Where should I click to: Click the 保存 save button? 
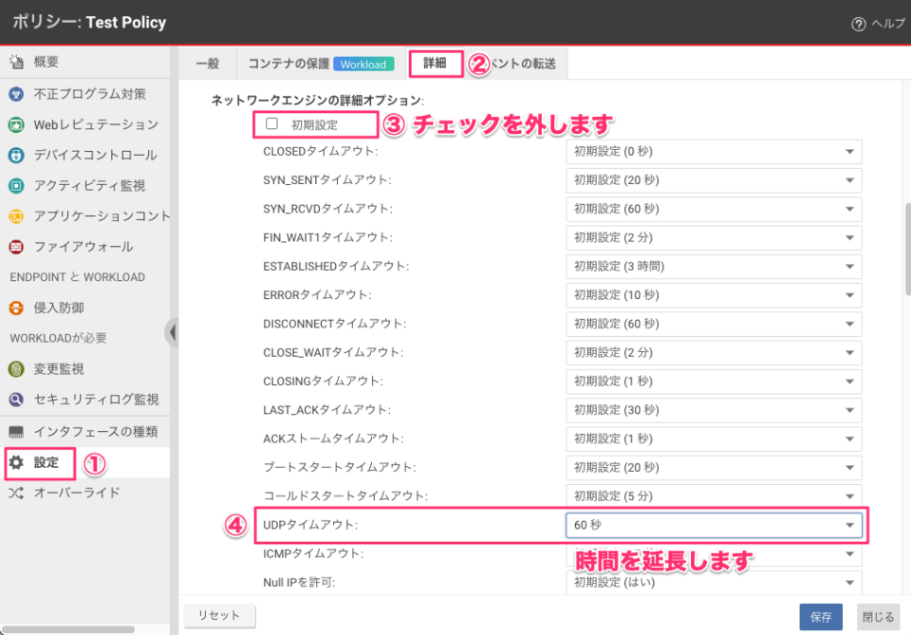(820, 617)
